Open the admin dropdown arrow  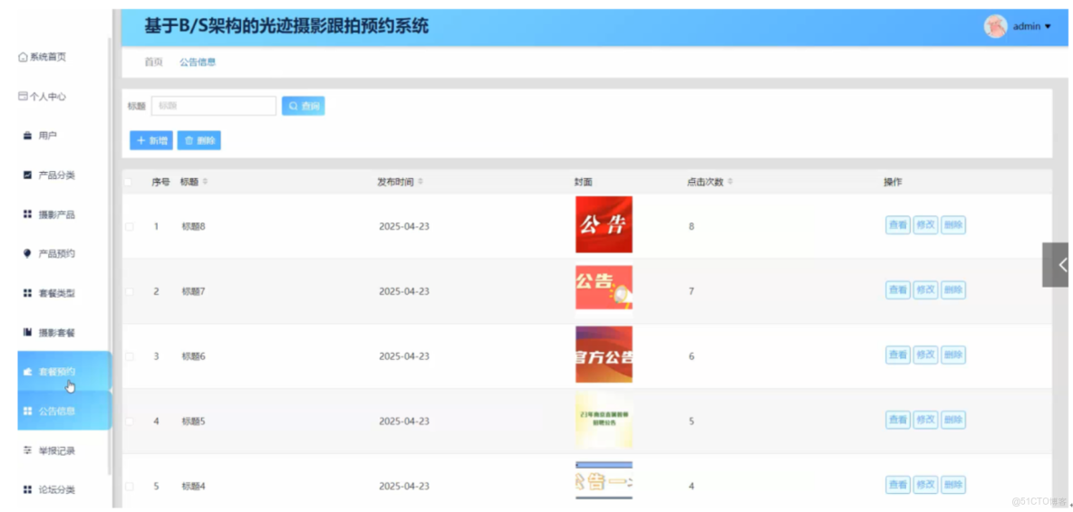1047,27
